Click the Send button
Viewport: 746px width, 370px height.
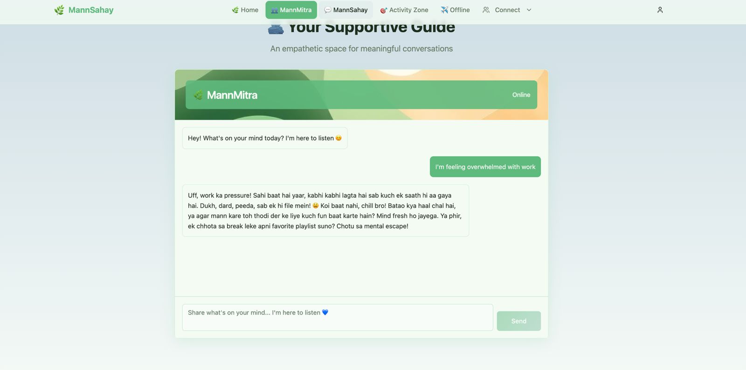pos(518,321)
